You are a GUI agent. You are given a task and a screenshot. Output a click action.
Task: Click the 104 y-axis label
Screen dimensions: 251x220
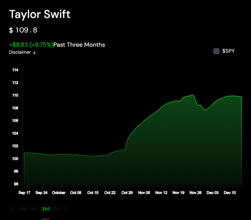15,133
